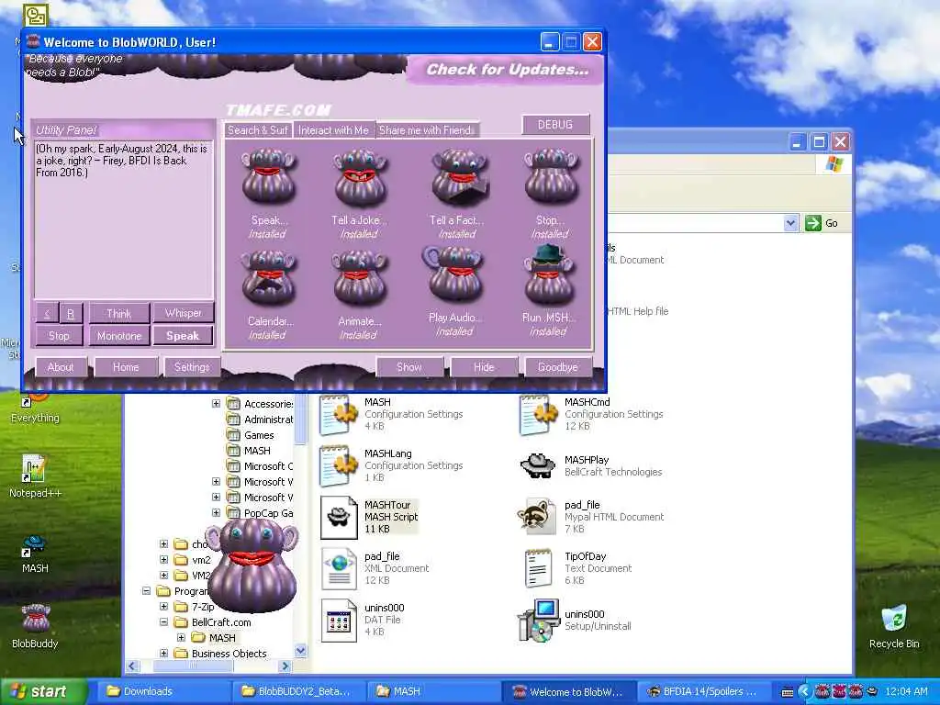940x705 pixels.
Task: Select the unins000 DAT File
Action: pyautogui.click(x=364, y=620)
